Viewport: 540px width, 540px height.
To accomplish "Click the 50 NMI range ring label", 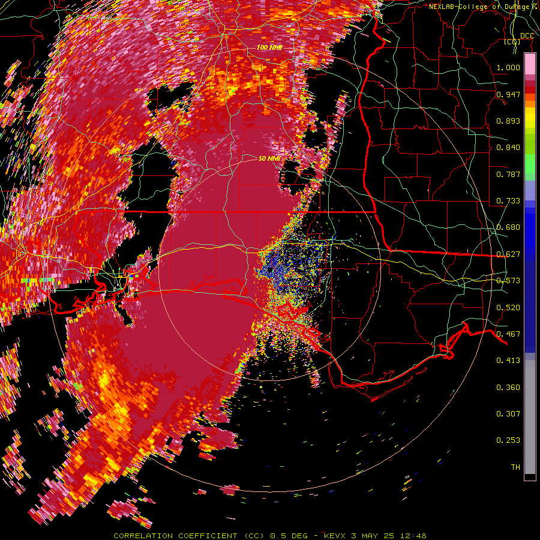I will [x=269, y=159].
